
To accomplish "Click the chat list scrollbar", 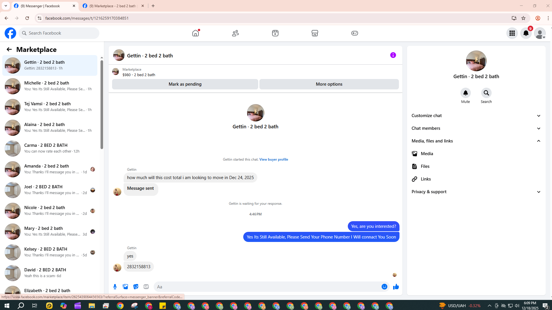I will [x=102, y=104].
